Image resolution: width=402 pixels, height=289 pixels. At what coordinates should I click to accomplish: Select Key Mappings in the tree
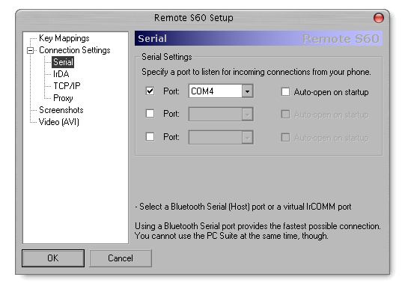[x=64, y=38]
